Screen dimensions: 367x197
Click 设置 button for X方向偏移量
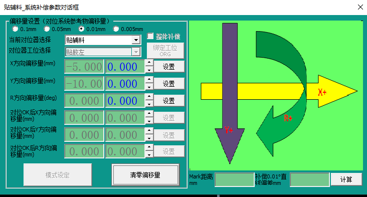click(169, 67)
